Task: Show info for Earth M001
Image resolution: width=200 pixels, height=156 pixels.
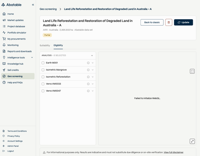Action: [x=88, y=63]
